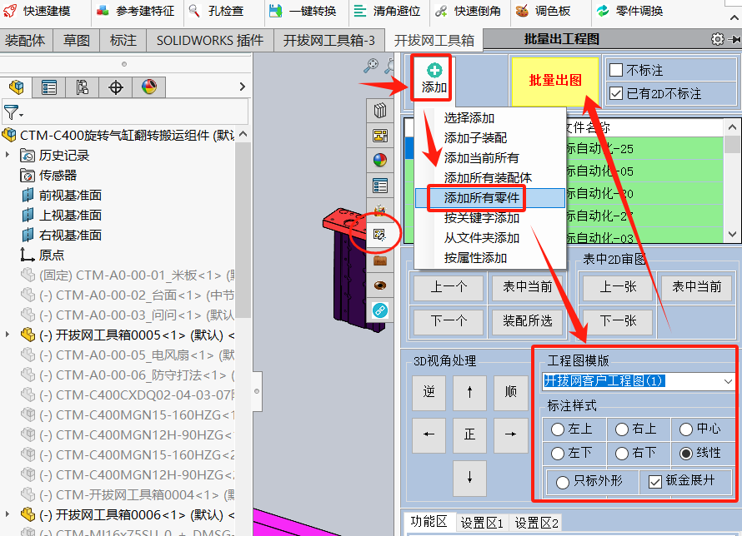
Task: Select the 右上 annotation style radio
Action: pyautogui.click(x=622, y=429)
